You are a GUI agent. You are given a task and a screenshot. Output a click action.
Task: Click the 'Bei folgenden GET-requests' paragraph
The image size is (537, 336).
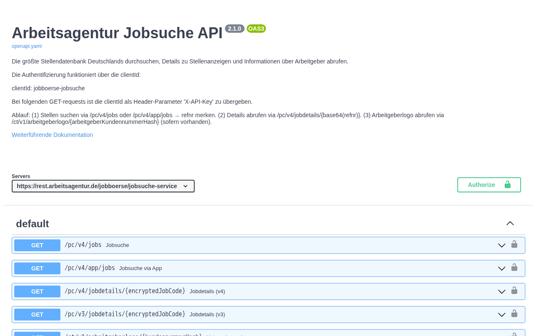132,102
